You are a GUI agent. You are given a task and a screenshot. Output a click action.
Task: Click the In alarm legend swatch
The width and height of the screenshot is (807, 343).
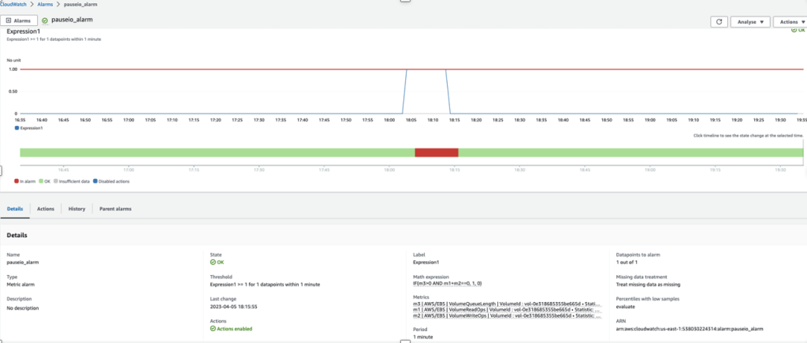[x=17, y=181]
